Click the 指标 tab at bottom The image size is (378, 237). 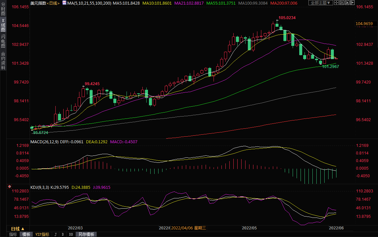pos(13,234)
